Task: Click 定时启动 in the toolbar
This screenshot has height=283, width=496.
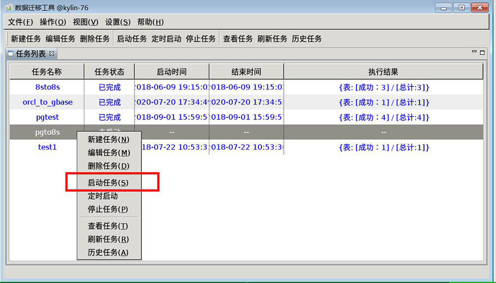Action: click(166, 39)
